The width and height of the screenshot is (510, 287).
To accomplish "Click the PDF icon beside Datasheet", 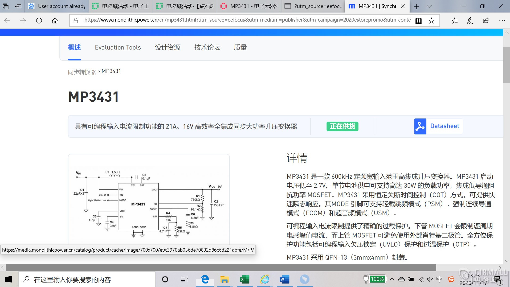I will click(420, 126).
